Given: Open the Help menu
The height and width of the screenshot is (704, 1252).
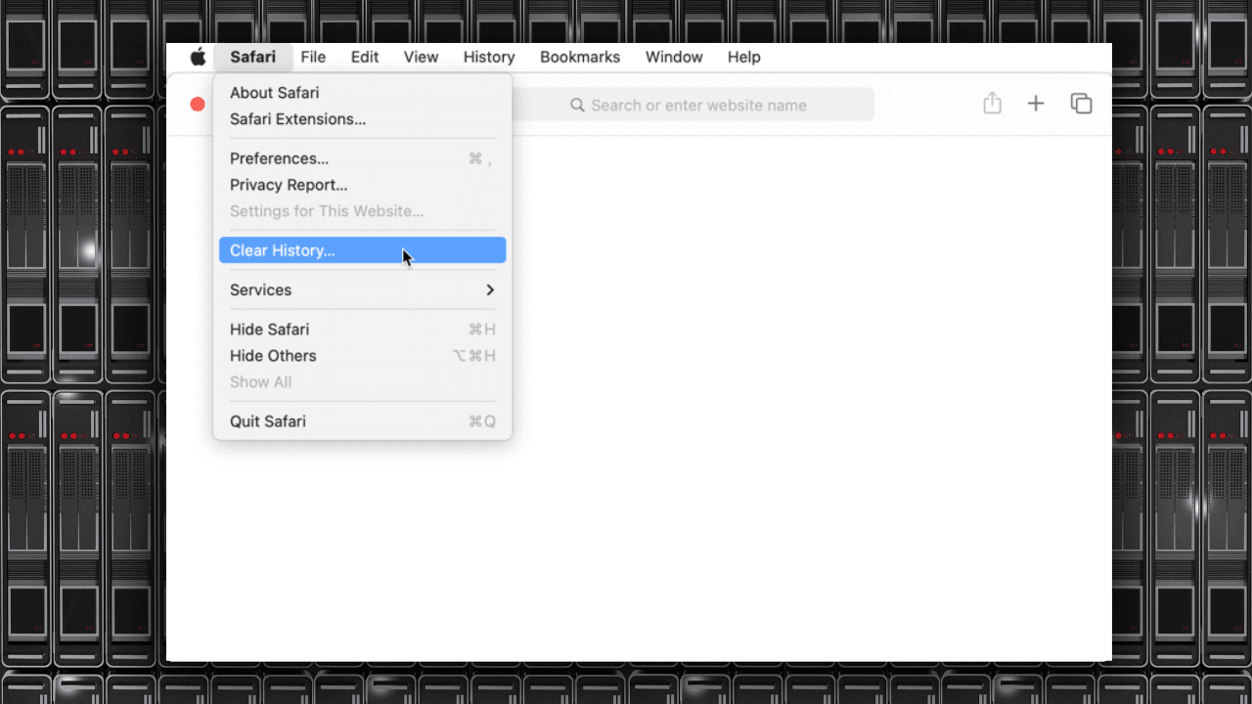Looking at the screenshot, I should click(x=743, y=57).
